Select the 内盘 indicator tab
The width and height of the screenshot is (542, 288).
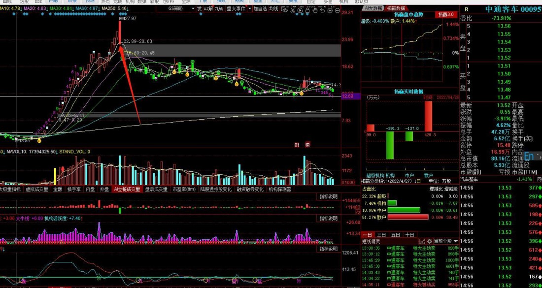(91, 189)
